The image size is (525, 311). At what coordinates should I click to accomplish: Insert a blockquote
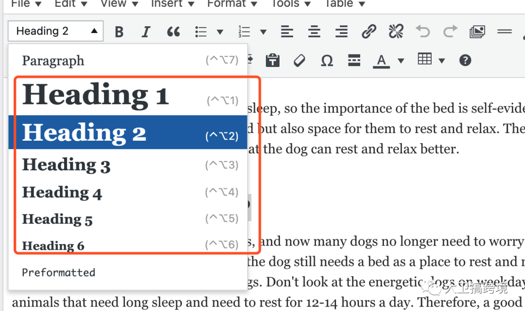(x=173, y=31)
